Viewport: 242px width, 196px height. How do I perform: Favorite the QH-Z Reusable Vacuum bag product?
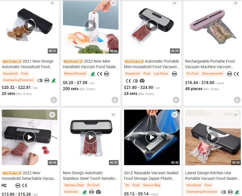point(175,115)
